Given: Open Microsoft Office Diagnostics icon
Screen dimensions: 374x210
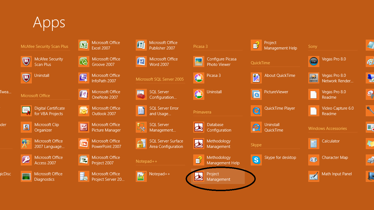Looking at the screenshot, I should tap(26, 176).
